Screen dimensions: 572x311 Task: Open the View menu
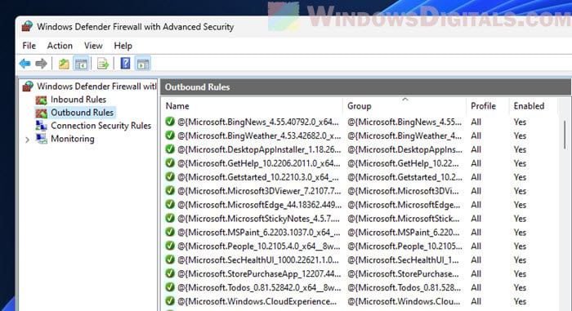(93, 46)
